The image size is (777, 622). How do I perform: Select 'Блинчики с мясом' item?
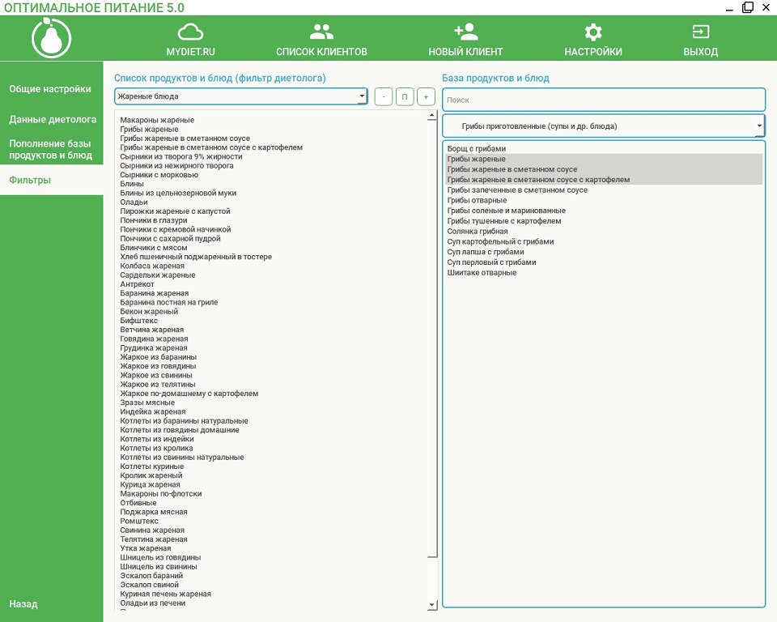pos(154,248)
